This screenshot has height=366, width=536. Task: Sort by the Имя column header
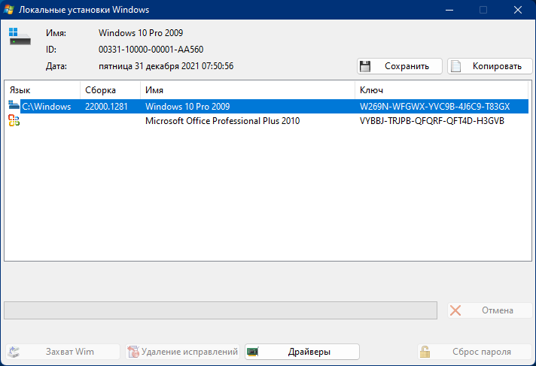[x=248, y=90]
